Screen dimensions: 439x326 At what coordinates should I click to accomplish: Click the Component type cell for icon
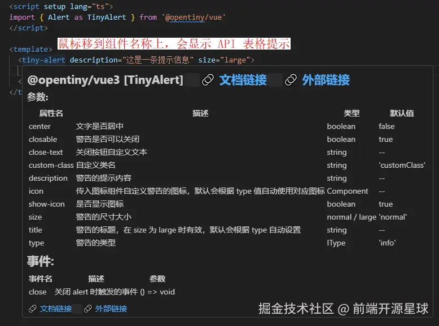pos(348,191)
